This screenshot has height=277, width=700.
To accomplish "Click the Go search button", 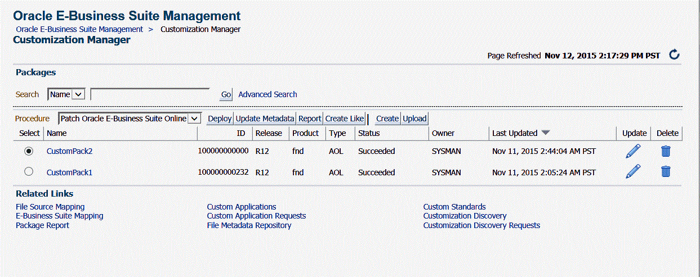I will click(226, 95).
